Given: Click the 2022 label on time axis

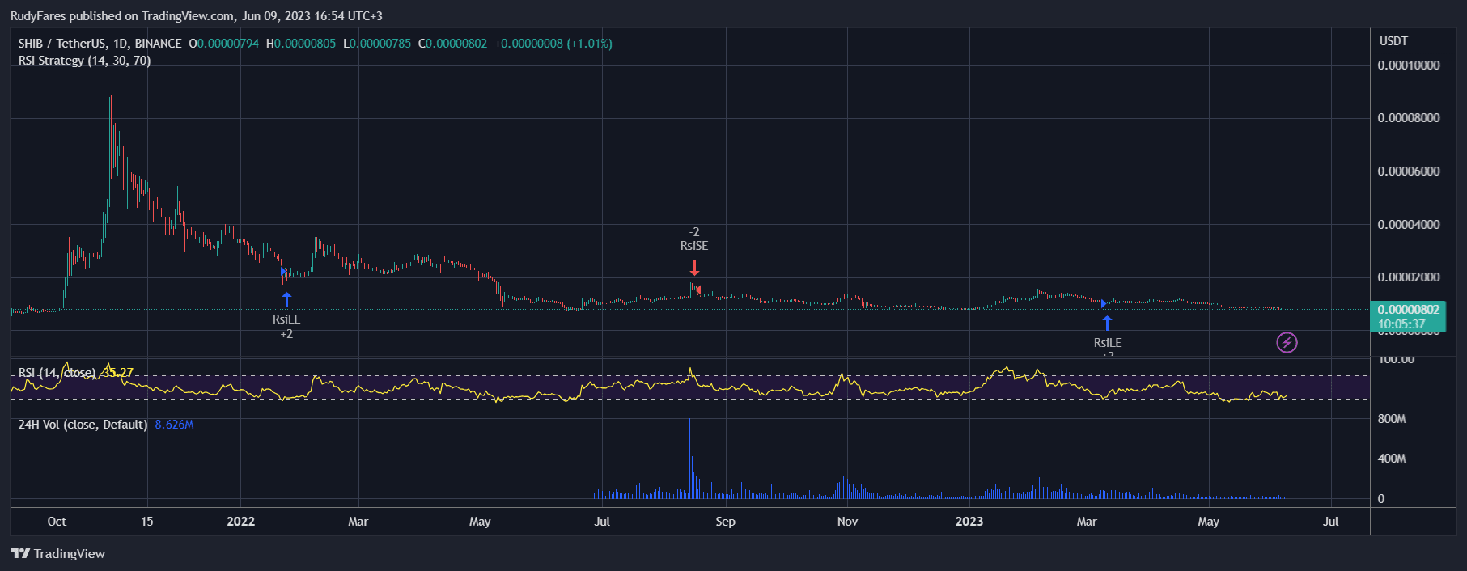Looking at the screenshot, I should click(240, 522).
